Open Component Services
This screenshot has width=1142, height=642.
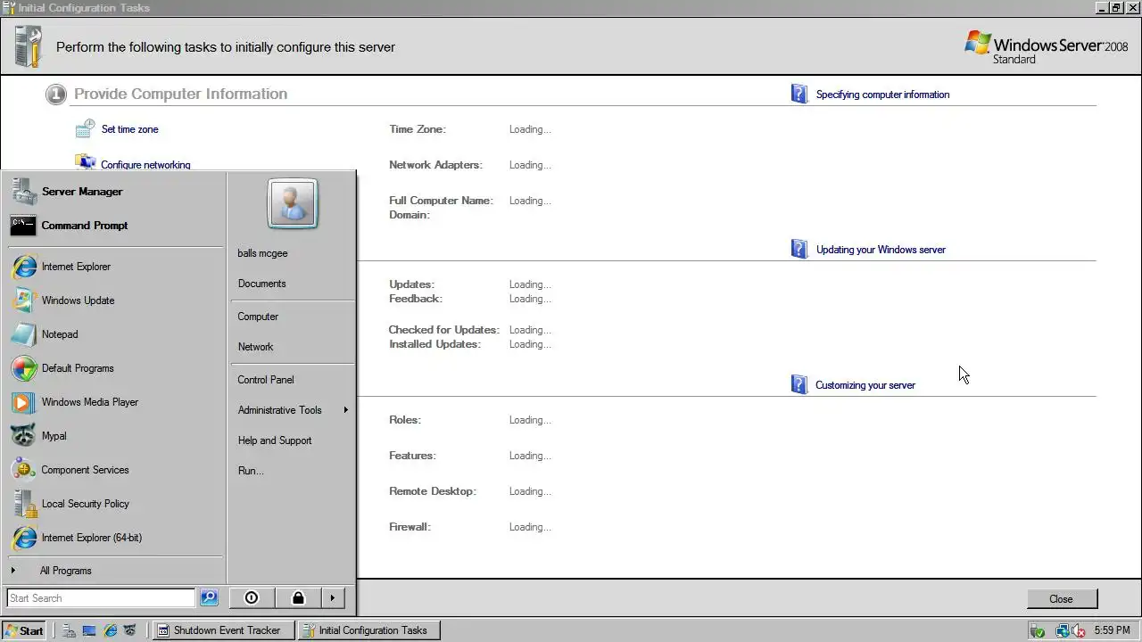pyautogui.click(x=114, y=470)
